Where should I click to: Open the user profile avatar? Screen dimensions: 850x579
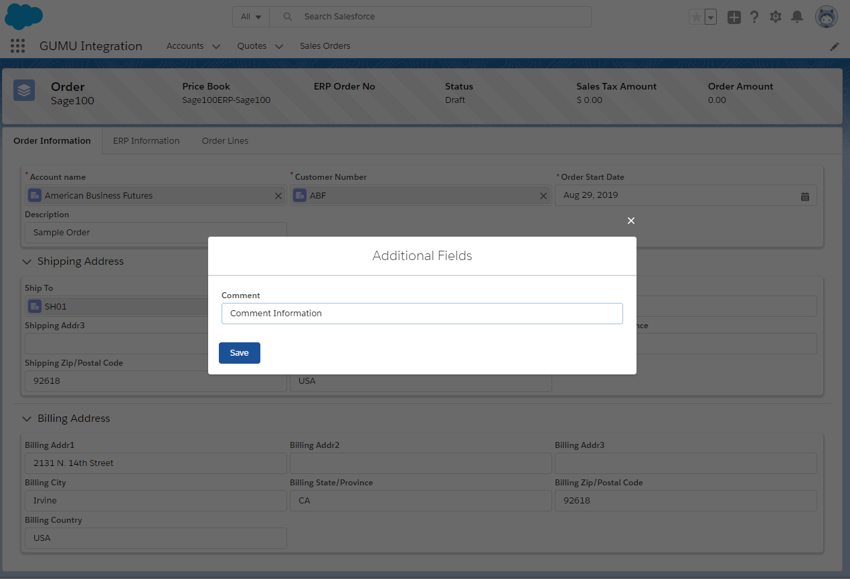click(827, 17)
